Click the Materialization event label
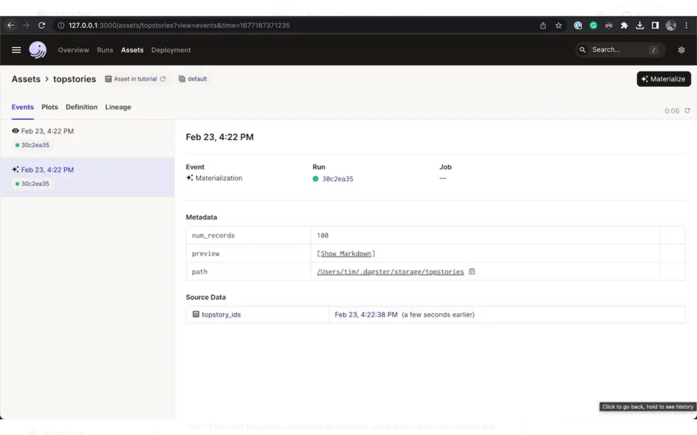This screenshot has height=435, width=697. 218,178
